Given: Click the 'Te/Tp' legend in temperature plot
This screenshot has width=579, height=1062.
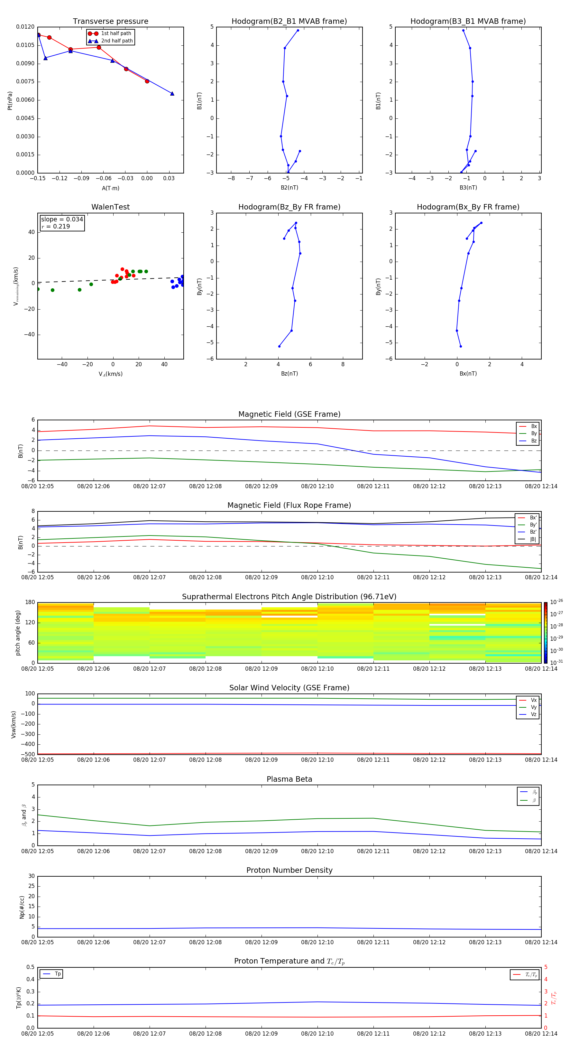Looking at the screenshot, I should coord(525,974).
